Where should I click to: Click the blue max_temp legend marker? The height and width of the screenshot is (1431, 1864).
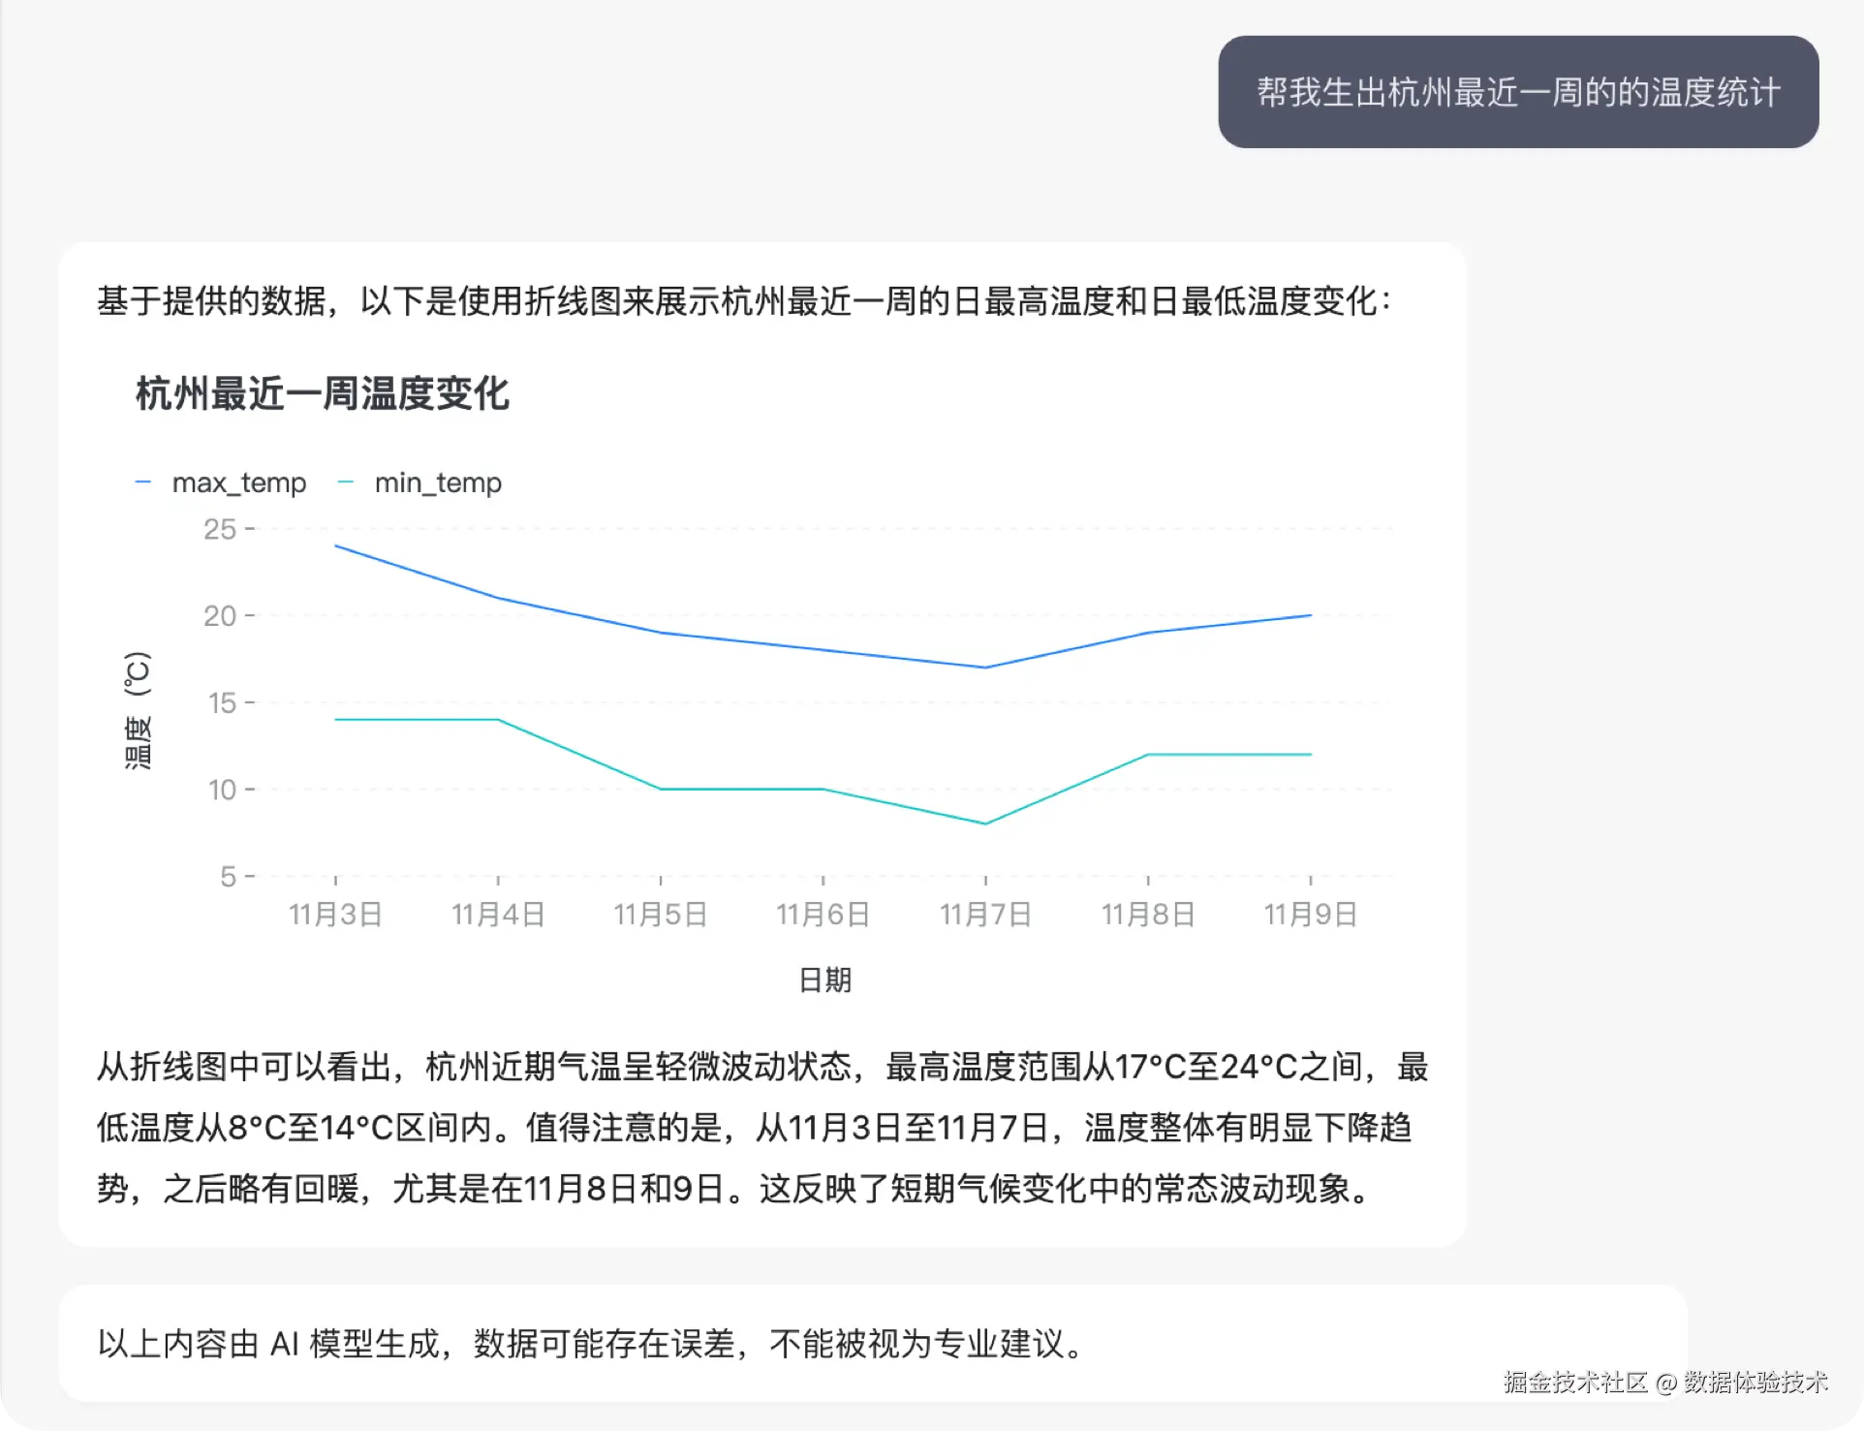click(143, 482)
